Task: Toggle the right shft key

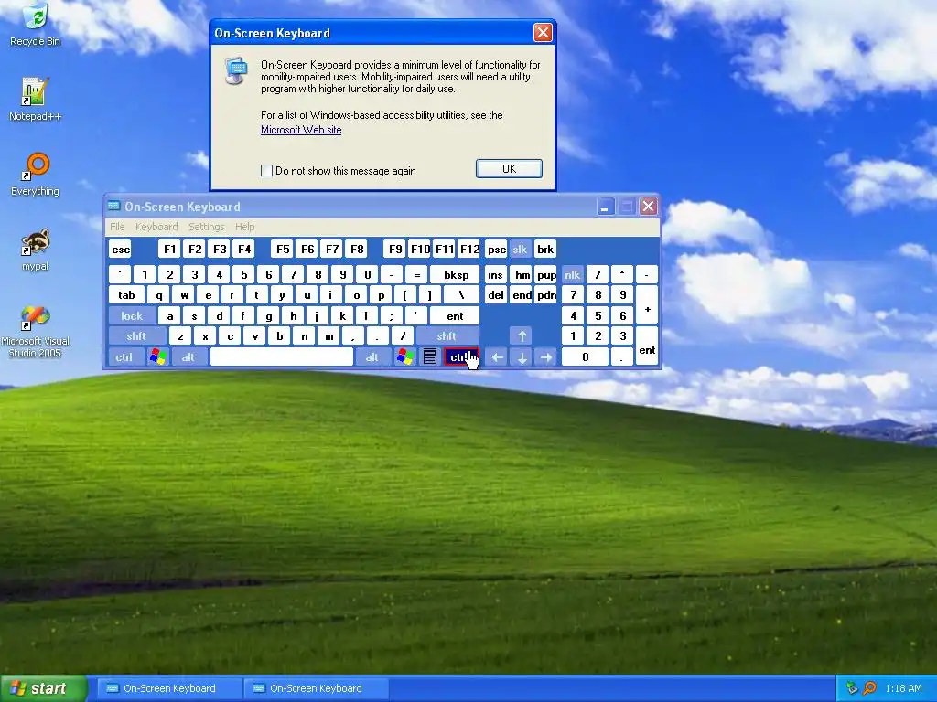Action: tap(447, 336)
